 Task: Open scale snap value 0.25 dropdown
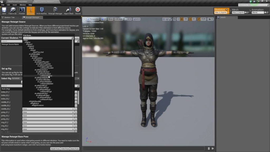pyautogui.click(x=203, y=19)
